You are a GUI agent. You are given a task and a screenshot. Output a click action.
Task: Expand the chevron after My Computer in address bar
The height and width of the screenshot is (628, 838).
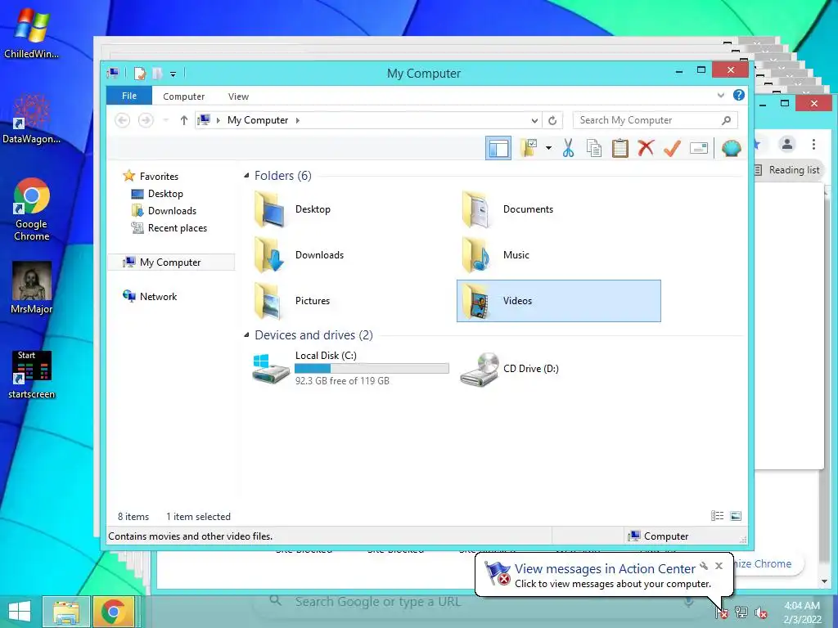click(x=298, y=120)
